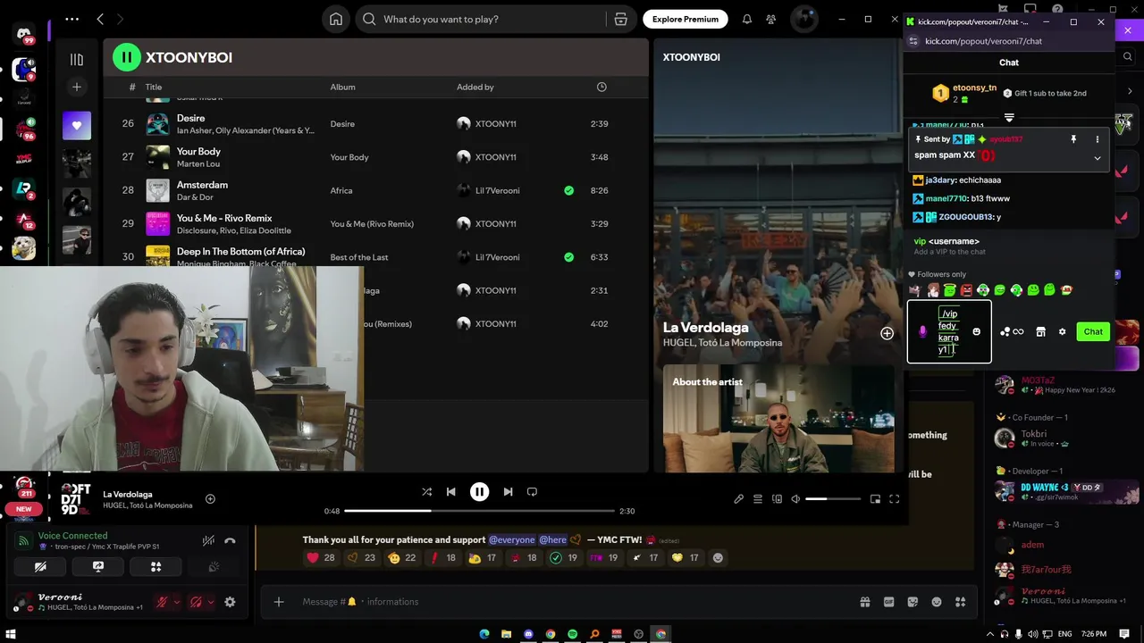This screenshot has height=643, width=1144.
Task: Open the emoji picker in Kick chat
Action: click(976, 332)
